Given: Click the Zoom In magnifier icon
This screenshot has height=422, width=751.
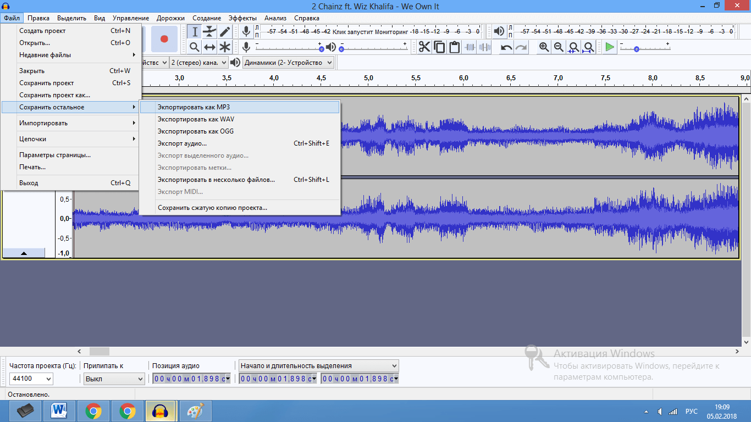Looking at the screenshot, I should point(544,47).
